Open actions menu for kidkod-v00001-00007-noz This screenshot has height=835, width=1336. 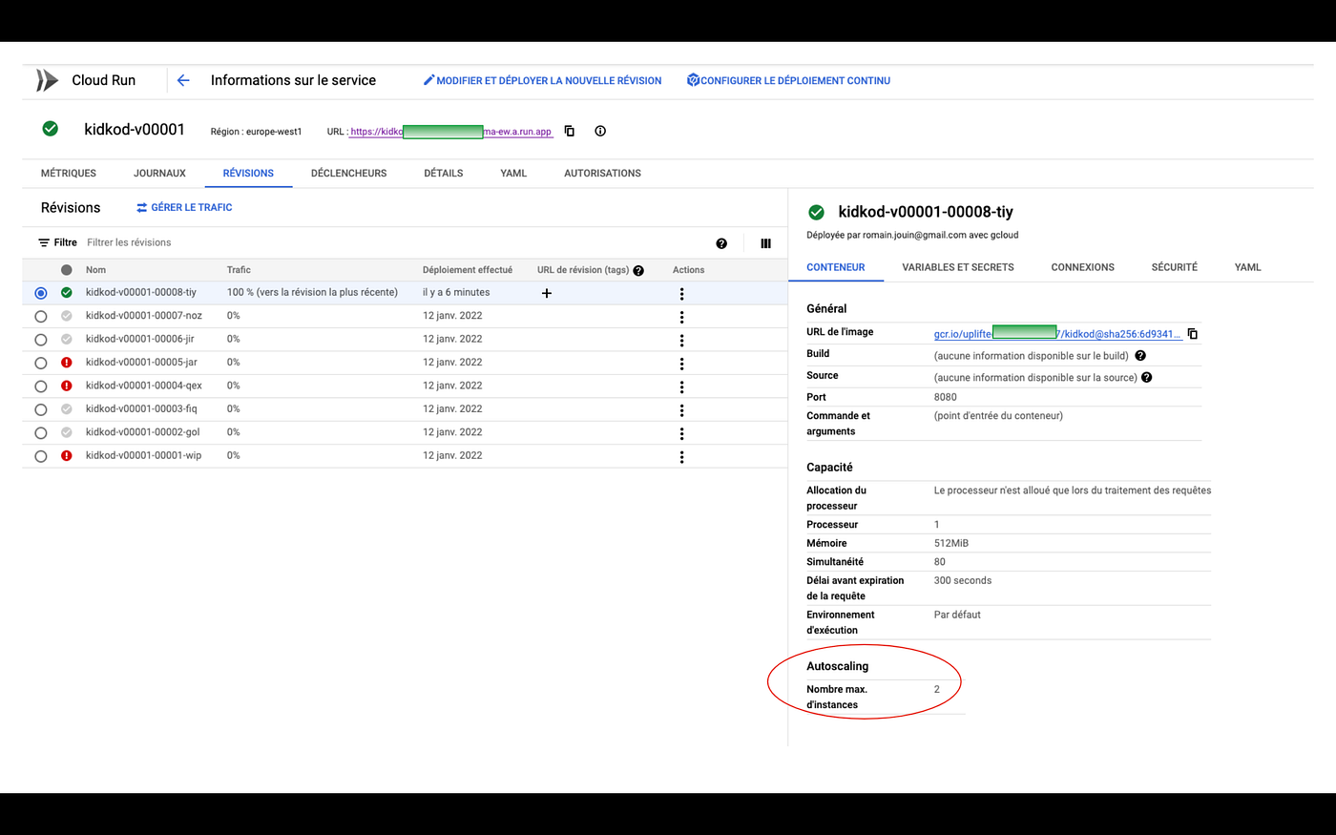coord(681,317)
